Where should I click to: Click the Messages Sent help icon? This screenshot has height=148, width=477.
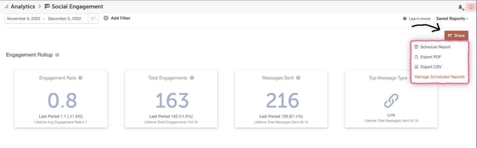pos(298,78)
